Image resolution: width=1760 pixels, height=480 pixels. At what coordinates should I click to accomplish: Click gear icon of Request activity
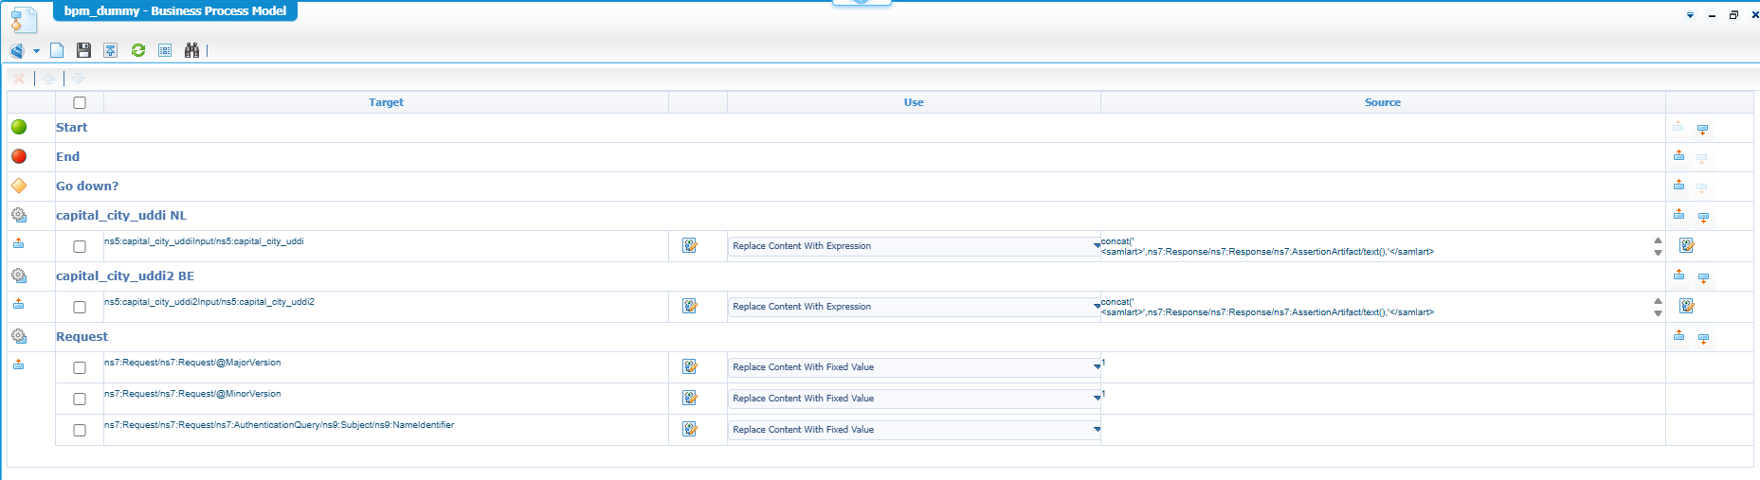coord(19,336)
